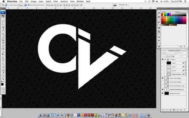Select the Rectangle shape tool
The width and height of the screenshot is (189, 118).
pos(3,67)
